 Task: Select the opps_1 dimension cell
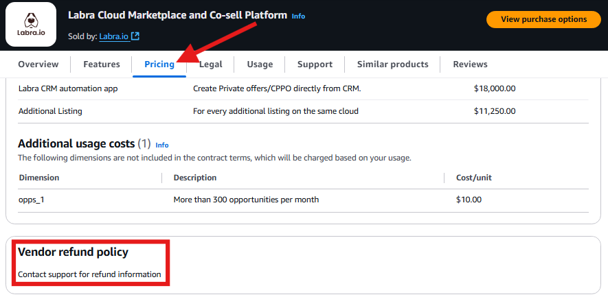tap(32, 200)
